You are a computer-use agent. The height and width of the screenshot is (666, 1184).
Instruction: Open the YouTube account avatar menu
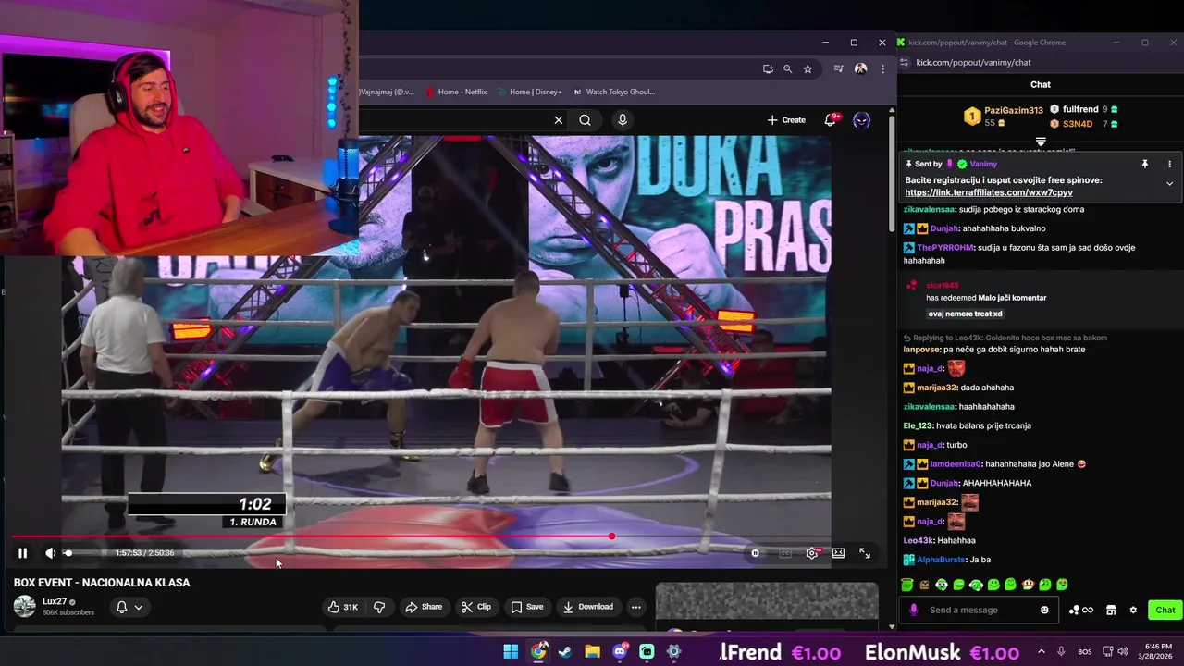pyautogui.click(x=861, y=120)
